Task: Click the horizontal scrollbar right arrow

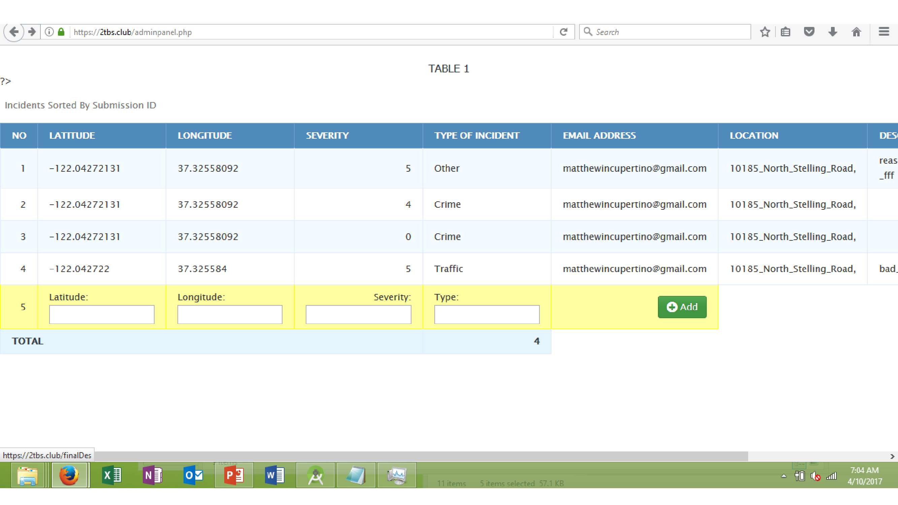Action: coord(892,456)
